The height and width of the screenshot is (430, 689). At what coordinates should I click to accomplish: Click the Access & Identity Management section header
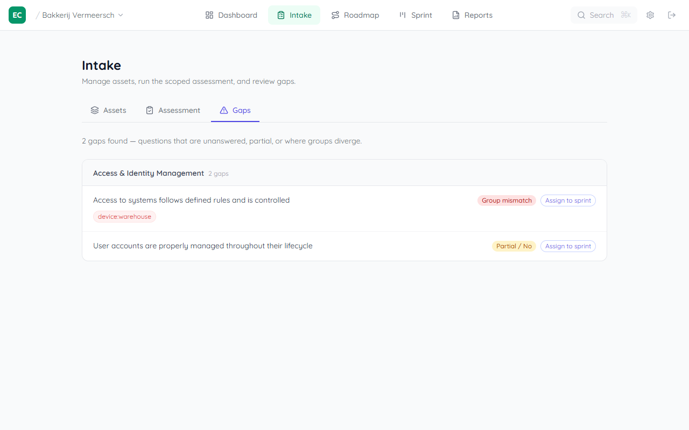pyautogui.click(x=149, y=173)
